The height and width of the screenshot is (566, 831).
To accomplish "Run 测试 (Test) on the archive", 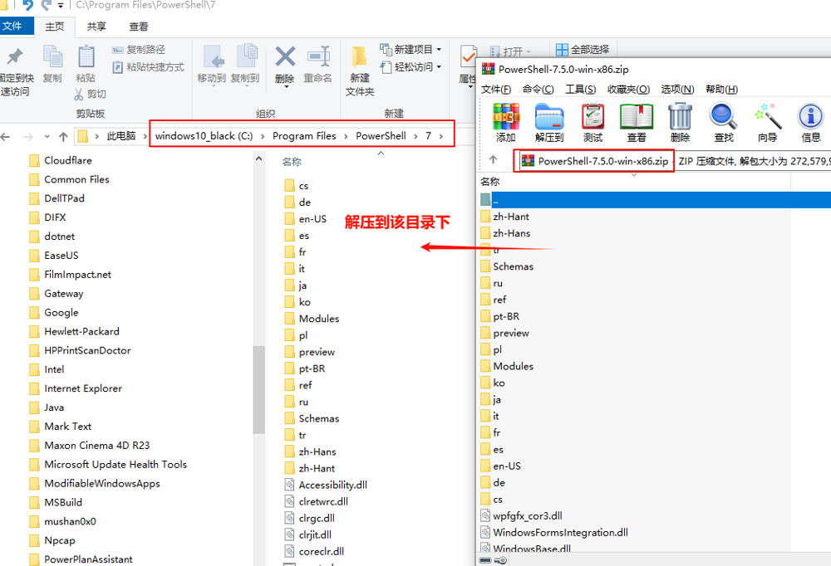I will pyautogui.click(x=593, y=122).
